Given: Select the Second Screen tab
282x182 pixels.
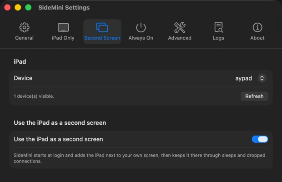Looking at the screenshot, I should 102,31.
